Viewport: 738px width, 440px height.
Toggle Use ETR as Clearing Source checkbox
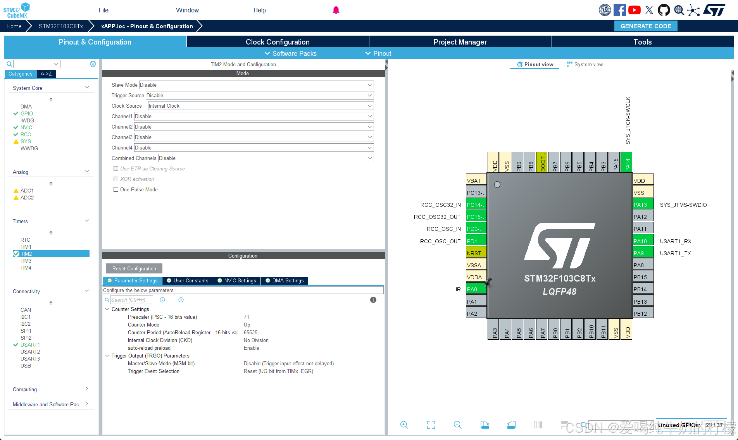click(116, 168)
